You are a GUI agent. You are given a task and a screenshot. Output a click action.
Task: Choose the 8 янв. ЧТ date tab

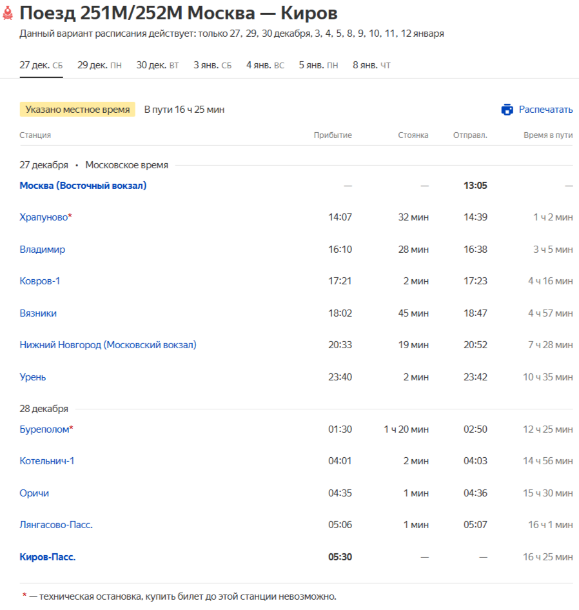tap(371, 65)
